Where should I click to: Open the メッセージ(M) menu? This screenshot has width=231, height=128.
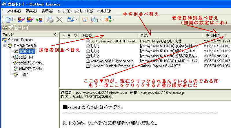click(84, 11)
